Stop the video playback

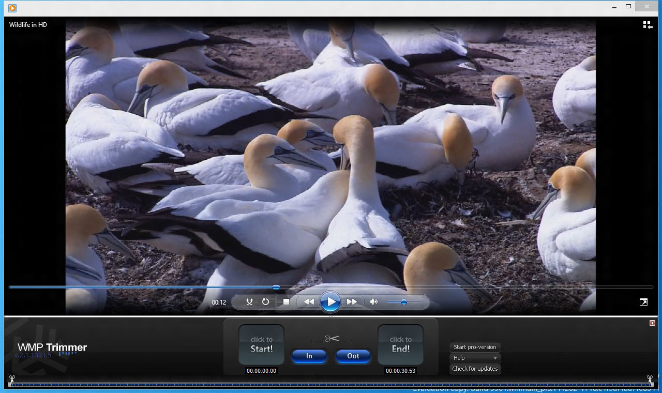point(286,302)
